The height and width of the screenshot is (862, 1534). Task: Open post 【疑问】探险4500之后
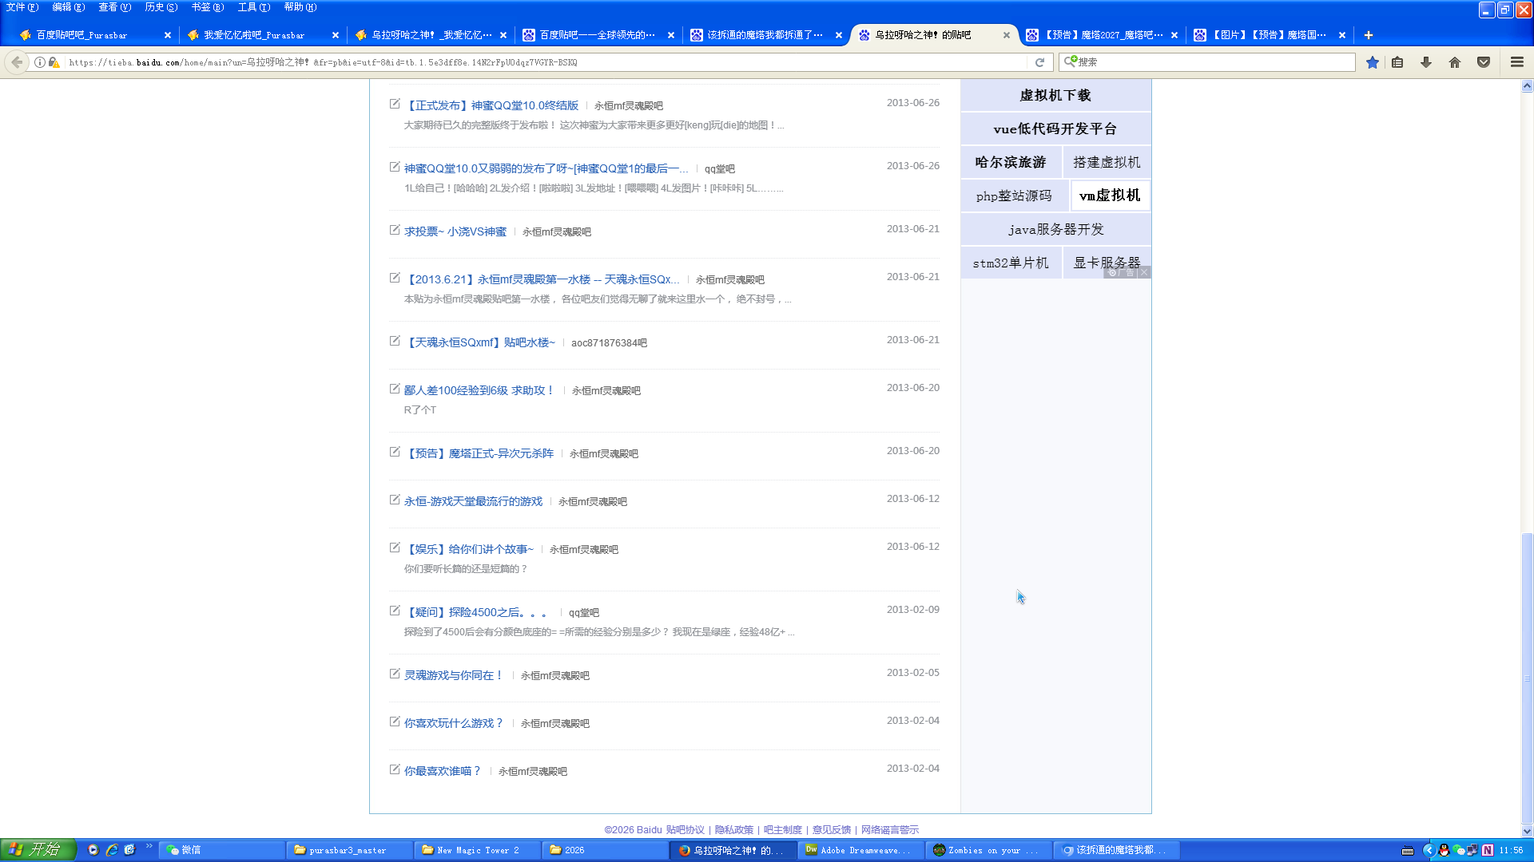point(478,612)
